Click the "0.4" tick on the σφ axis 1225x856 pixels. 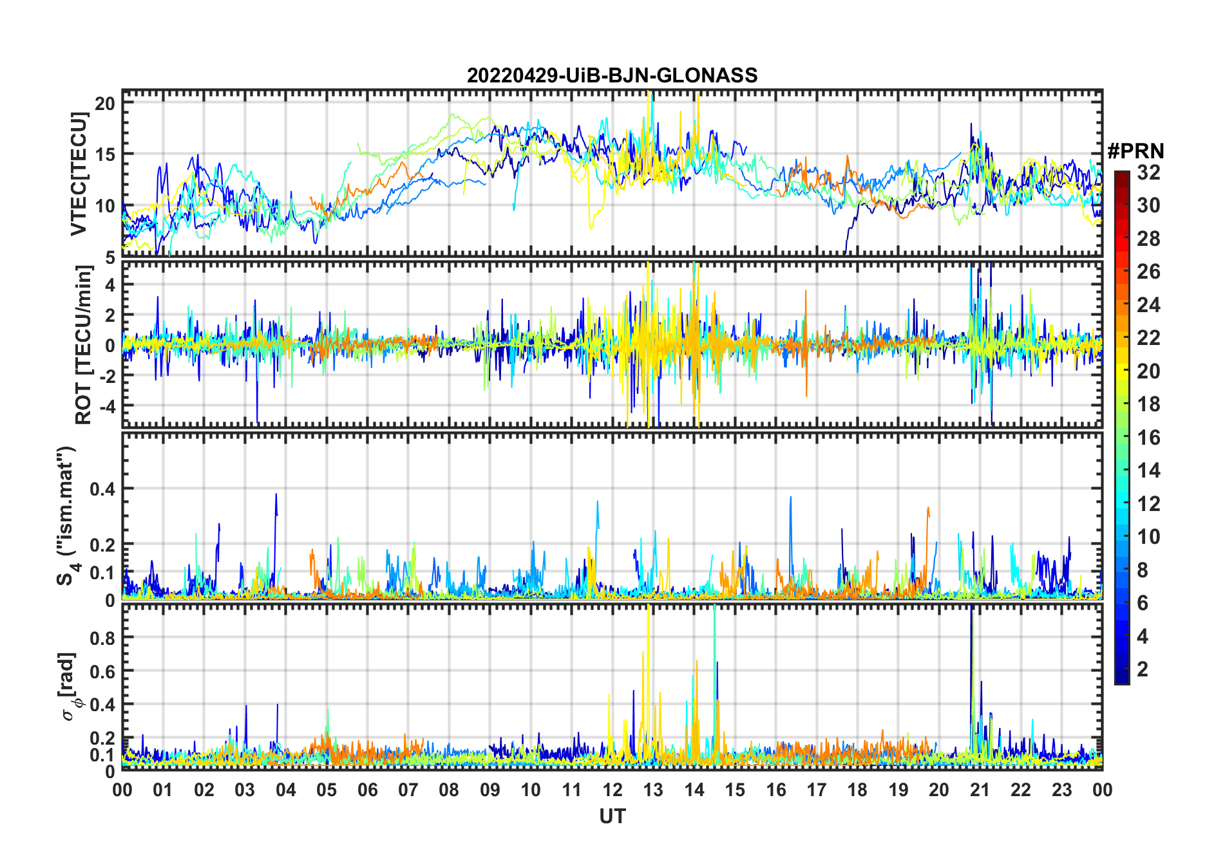coord(102,705)
